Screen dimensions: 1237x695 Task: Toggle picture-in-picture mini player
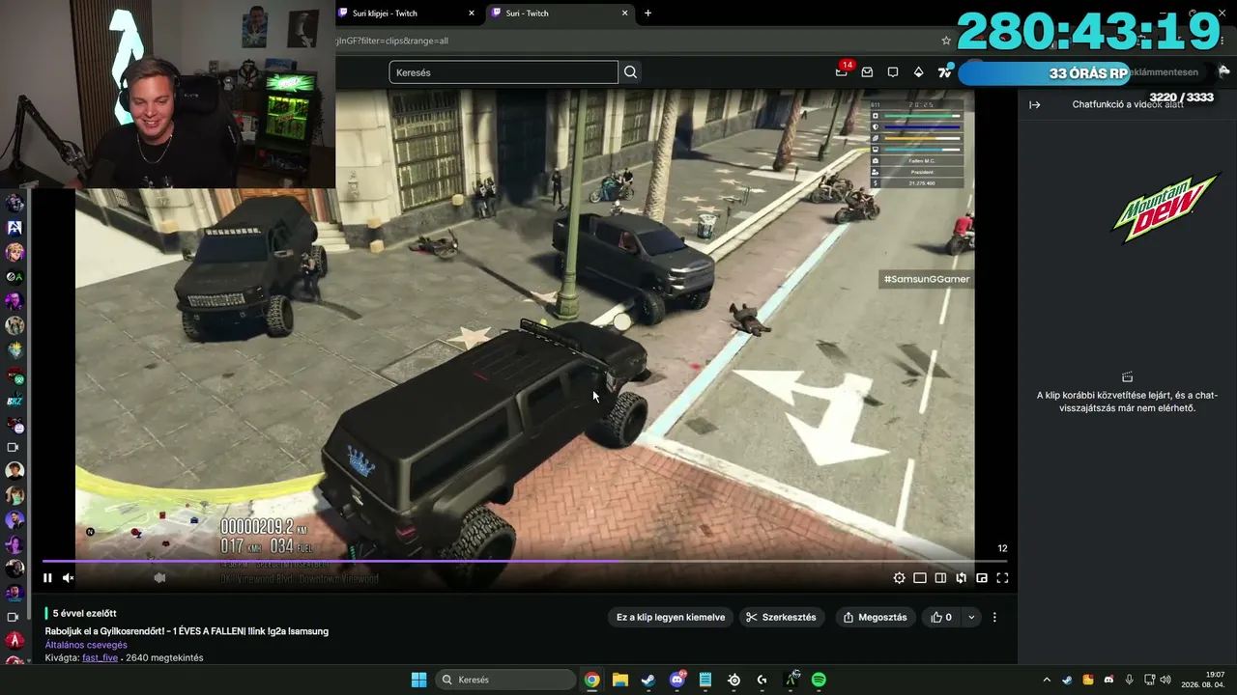point(982,578)
